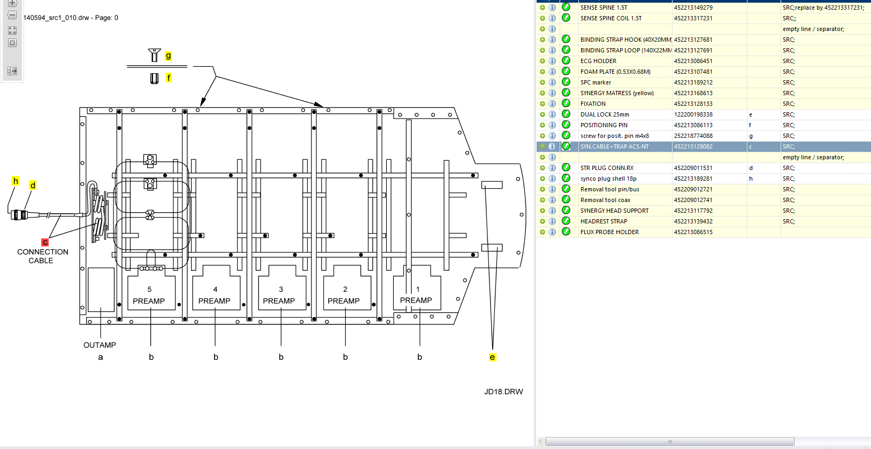Image resolution: width=871 pixels, height=449 pixels.
Task: Click the list-with-arrow panel icon
Action: (12, 71)
